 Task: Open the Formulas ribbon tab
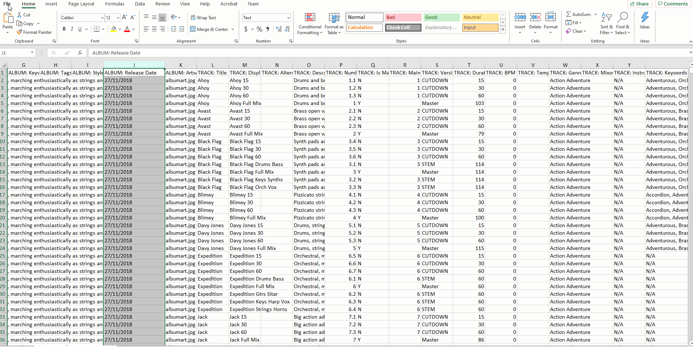click(115, 4)
